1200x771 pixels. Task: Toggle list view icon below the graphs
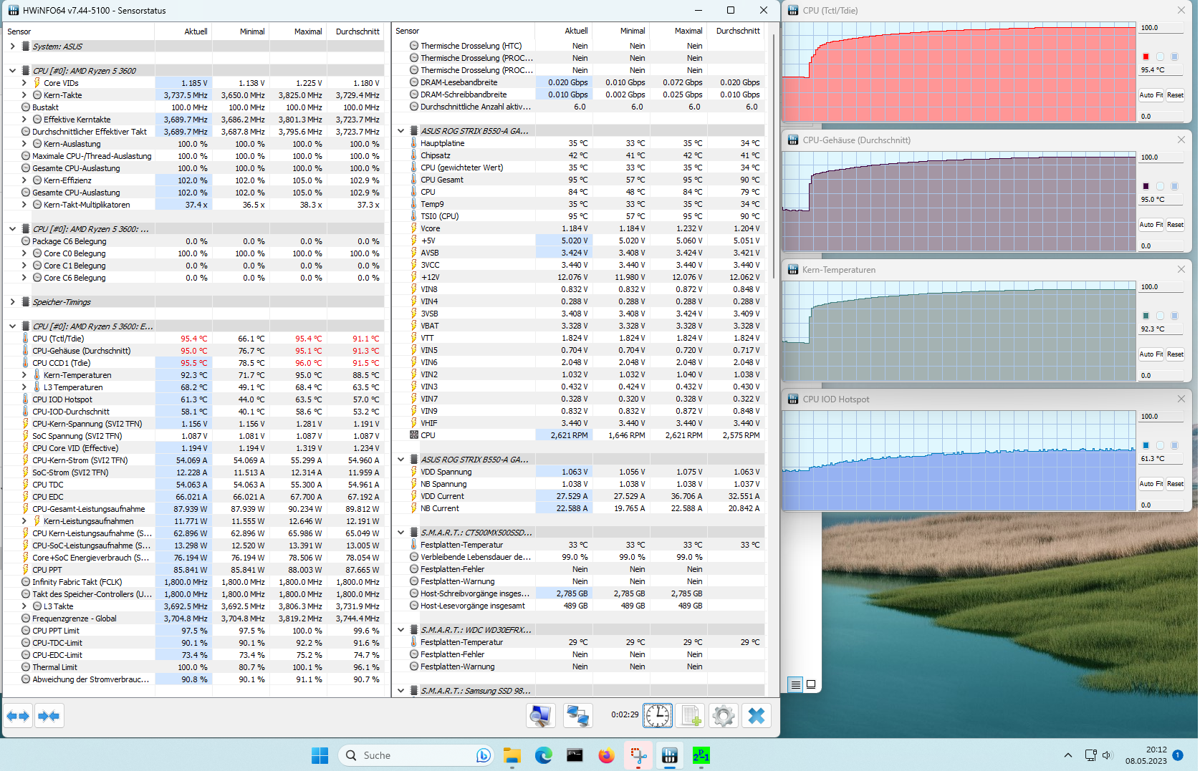tap(795, 684)
